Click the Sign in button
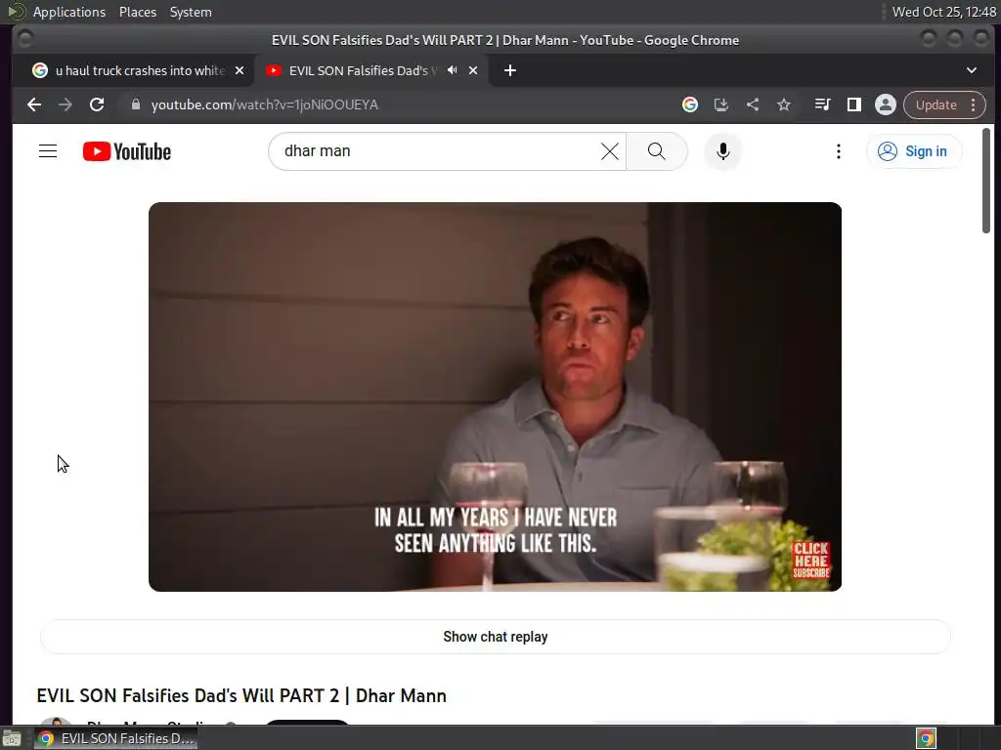This screenshot has height=750, width=1001. pos(914,151)
